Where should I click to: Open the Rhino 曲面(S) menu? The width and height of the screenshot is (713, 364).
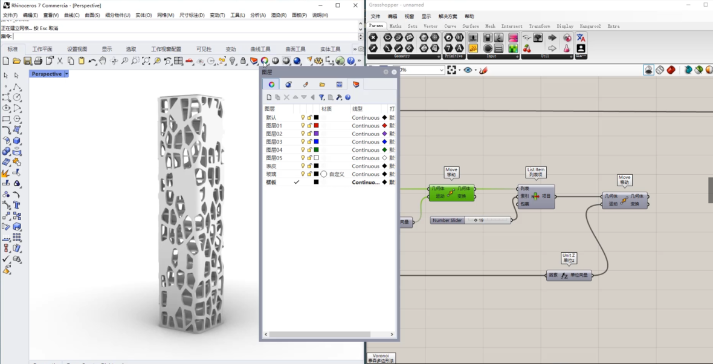pyautogui.click(x=92, y=15)
